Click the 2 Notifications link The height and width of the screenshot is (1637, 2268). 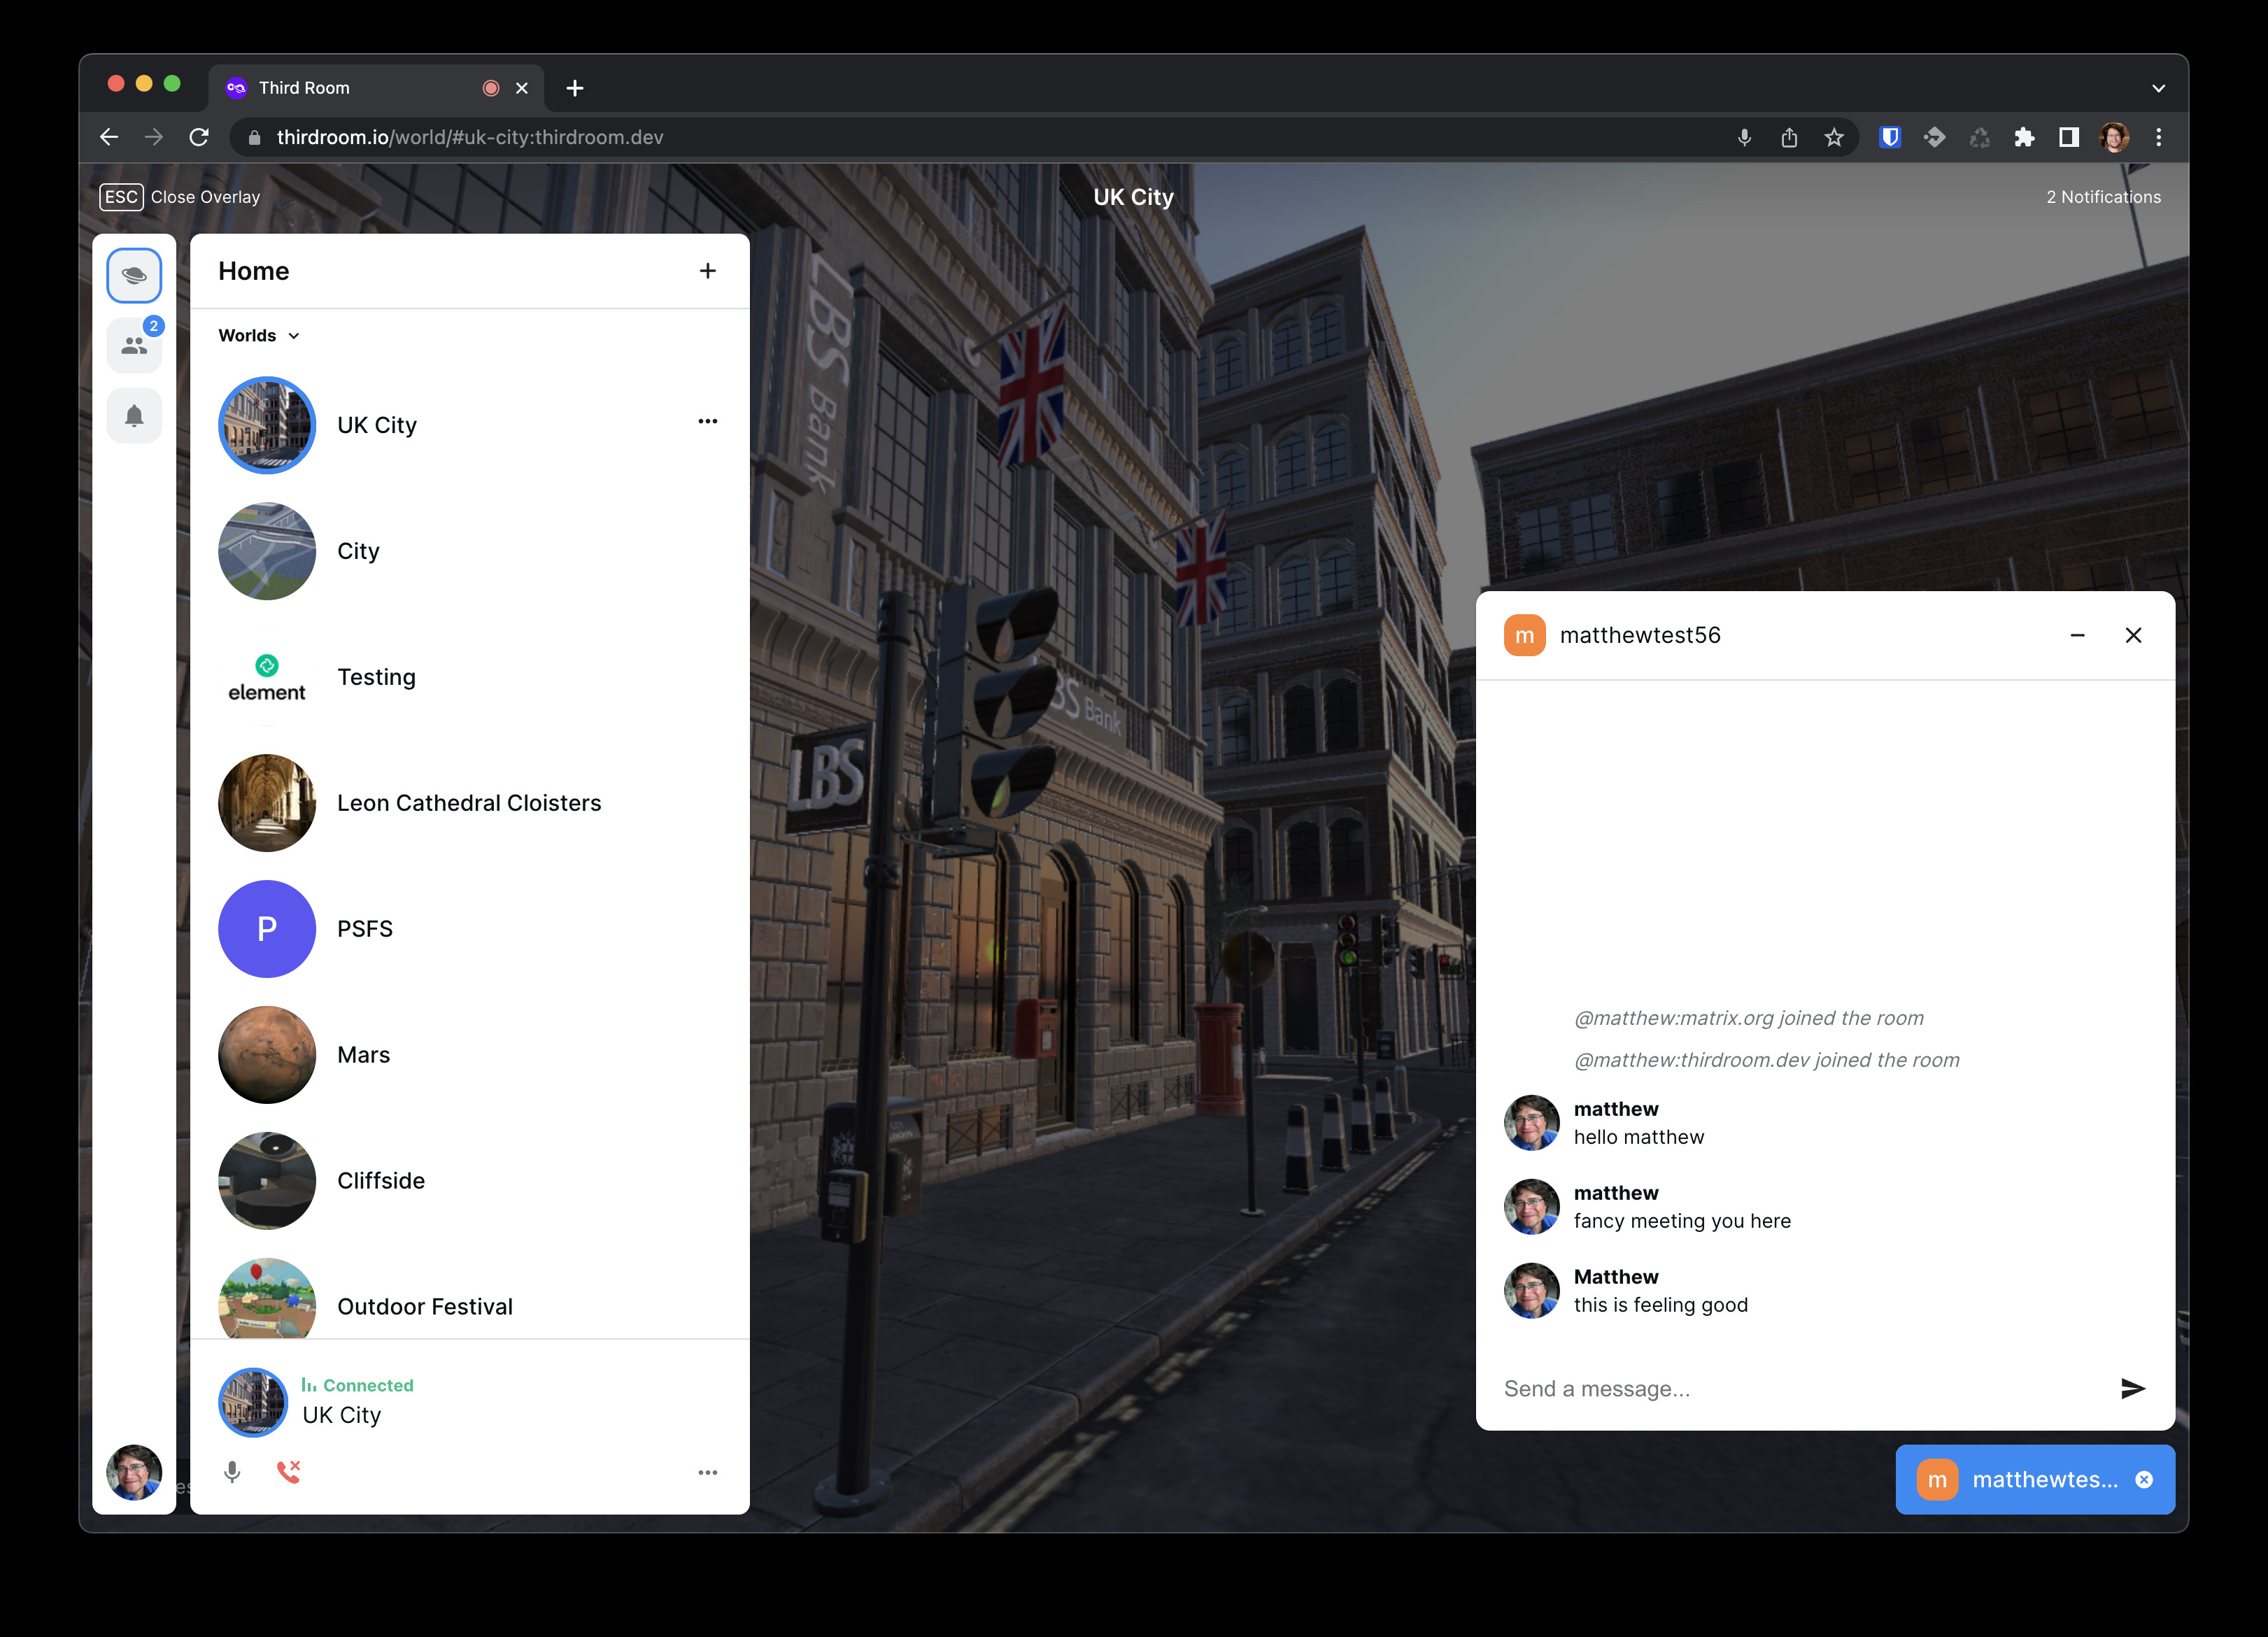[x=2103, y=197]
